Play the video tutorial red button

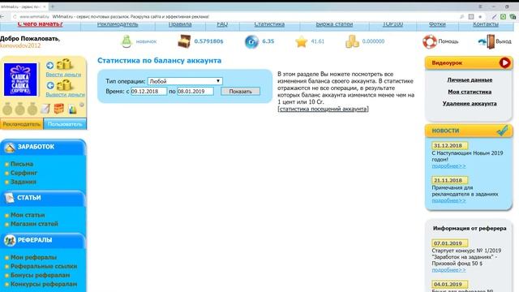tap(504, 62)
